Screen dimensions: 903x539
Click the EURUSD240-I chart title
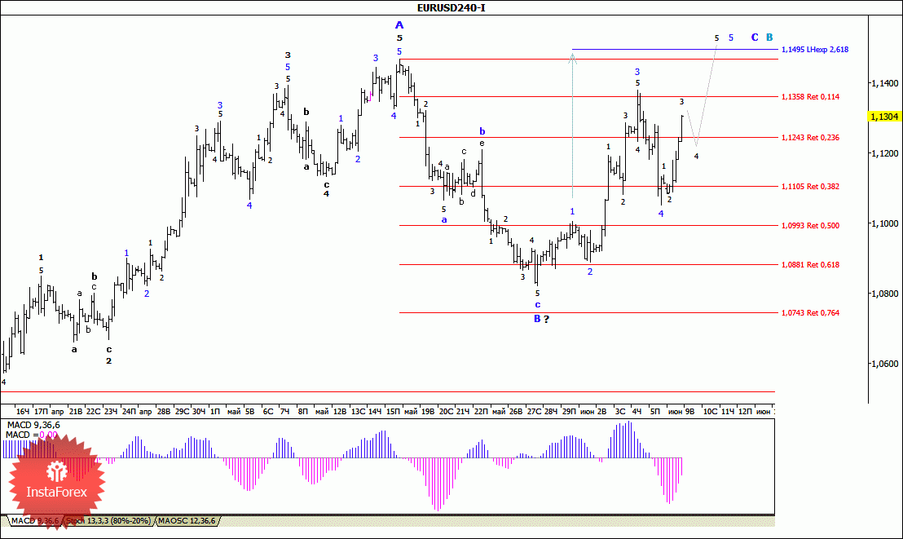coord(451,7)
